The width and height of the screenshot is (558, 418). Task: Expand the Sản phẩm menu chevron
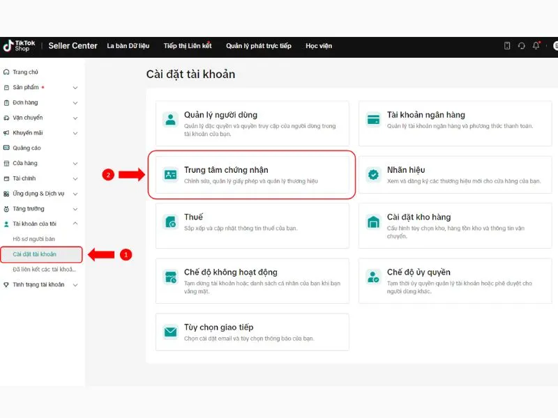(x=75, y=88)
